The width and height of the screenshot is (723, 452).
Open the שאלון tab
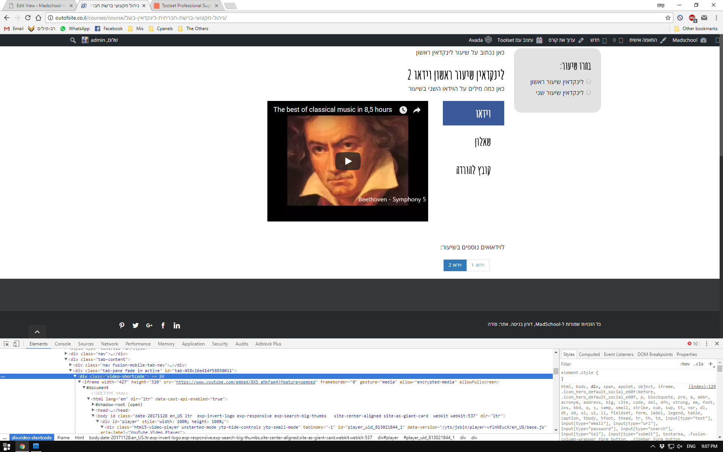click(473, 142)
